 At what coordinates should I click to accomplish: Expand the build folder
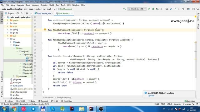pos(7,26)
